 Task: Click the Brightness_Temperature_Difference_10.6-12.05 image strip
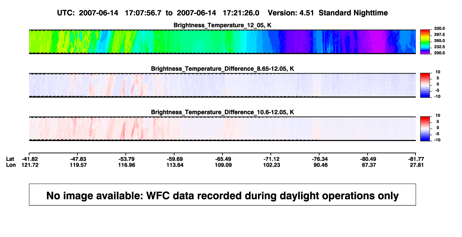(222, 129)
